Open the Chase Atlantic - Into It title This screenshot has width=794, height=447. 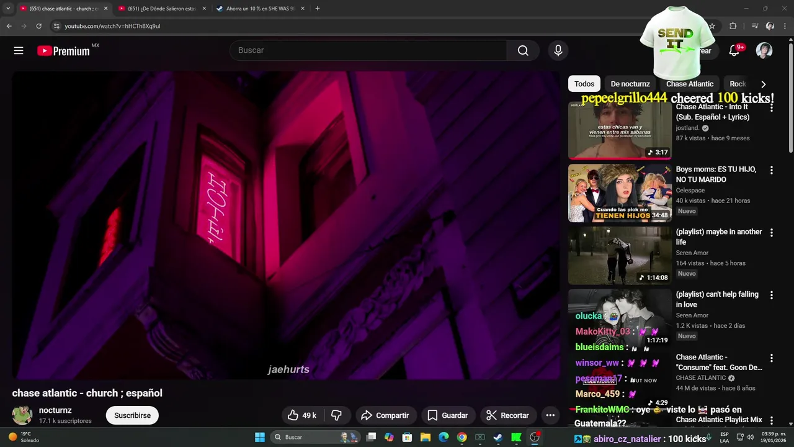click(x=713, y=112)
